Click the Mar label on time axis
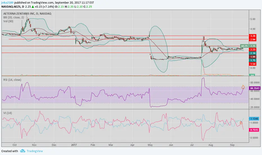The width and height of the screenshot is (262, 155). point(111,145)
